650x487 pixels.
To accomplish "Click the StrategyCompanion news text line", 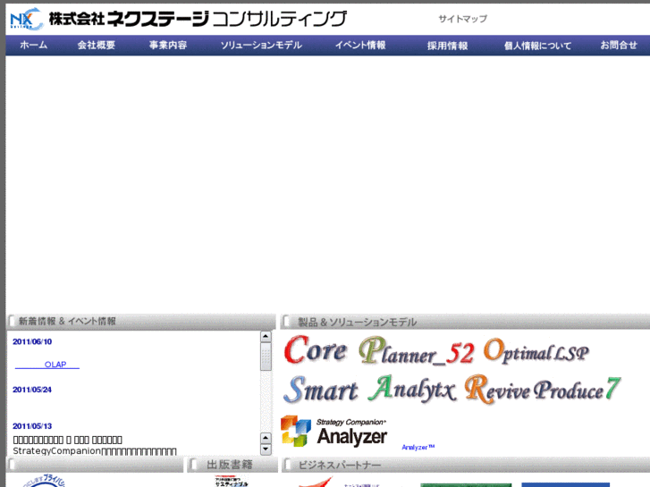I will pyautogui.click(x=95, y=451).
